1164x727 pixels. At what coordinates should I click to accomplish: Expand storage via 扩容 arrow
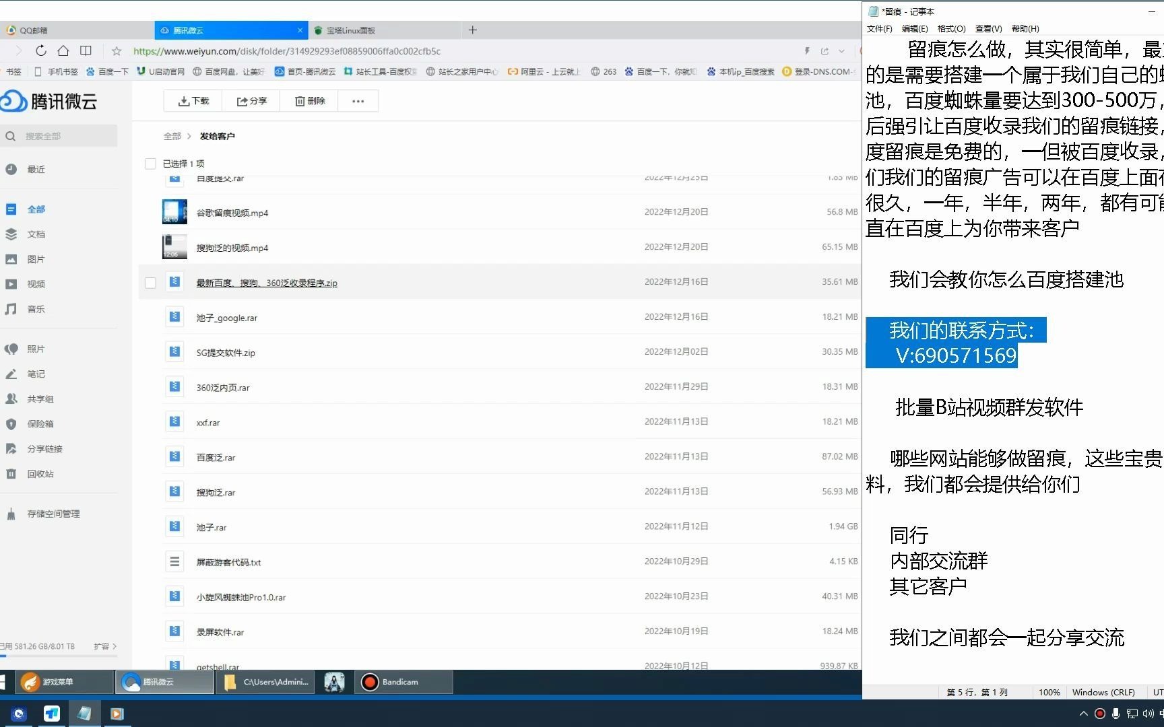[x=106, y=646]
